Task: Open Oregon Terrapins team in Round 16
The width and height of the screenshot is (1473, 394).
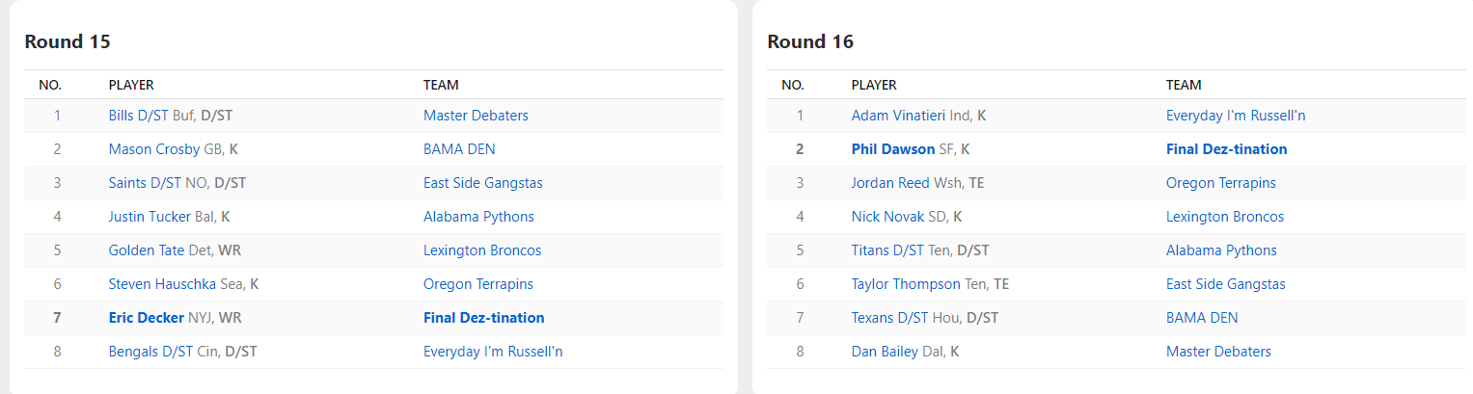Action: coord(1220,183)
